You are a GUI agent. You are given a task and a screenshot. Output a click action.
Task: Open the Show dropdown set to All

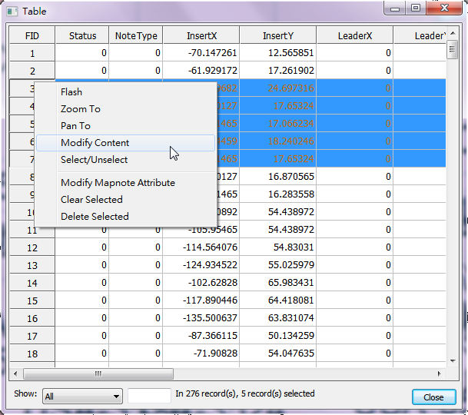(82, 396)
